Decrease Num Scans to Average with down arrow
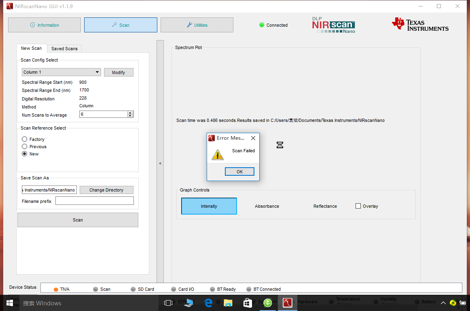Viewport: 470px width, 311px height. 130,115
